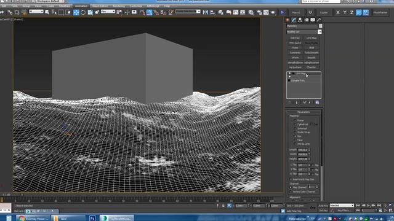Switch to the Create command panel
Viewport: 394px width, 221px height.
(x=287, y=20)
